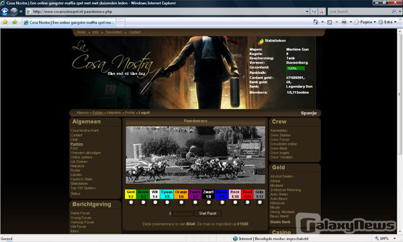Open the Game Forum link
403x242 pixels.
click(80, 213)
